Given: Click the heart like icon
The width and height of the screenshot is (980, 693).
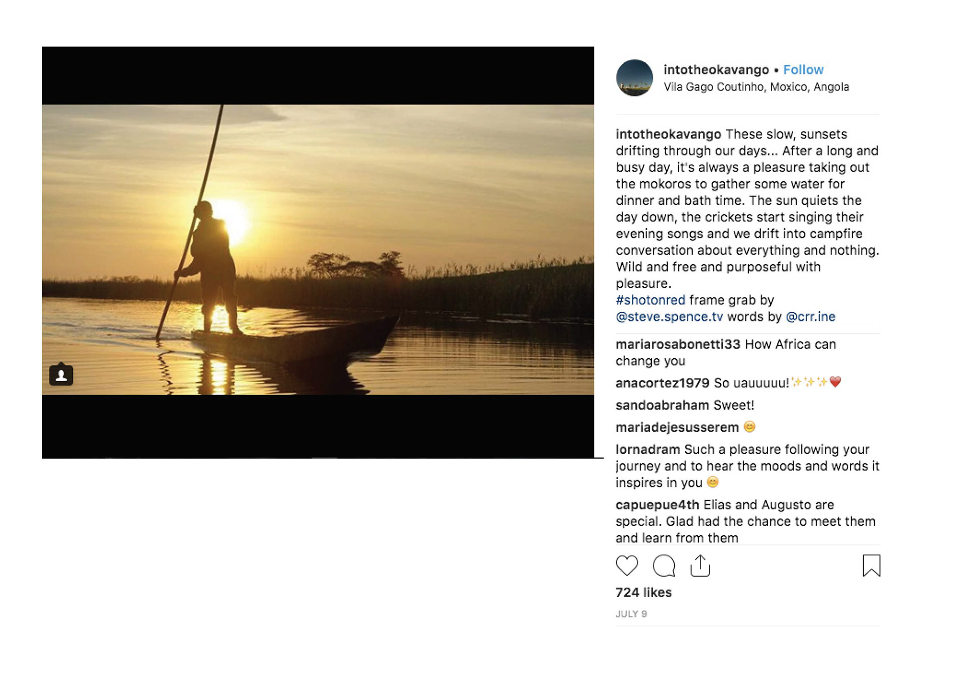Looking at the screenshot, I should tap(626, 565).
